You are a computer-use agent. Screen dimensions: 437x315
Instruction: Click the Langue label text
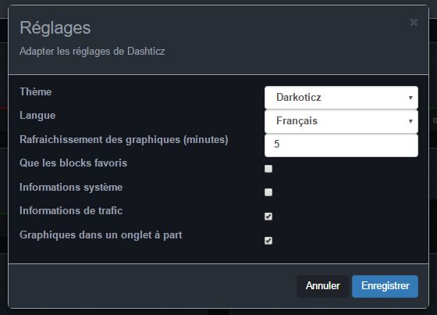tap(37, 116)
